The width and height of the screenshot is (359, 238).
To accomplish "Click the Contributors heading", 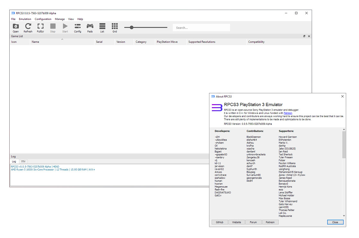I will click(255, 131).
